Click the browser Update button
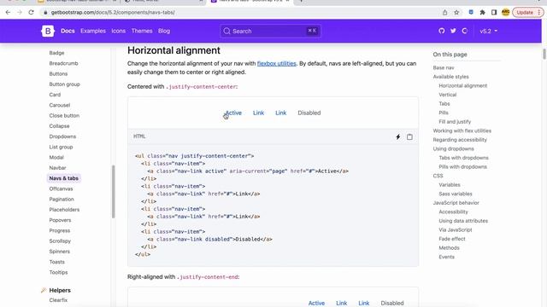 coord(528,12)
